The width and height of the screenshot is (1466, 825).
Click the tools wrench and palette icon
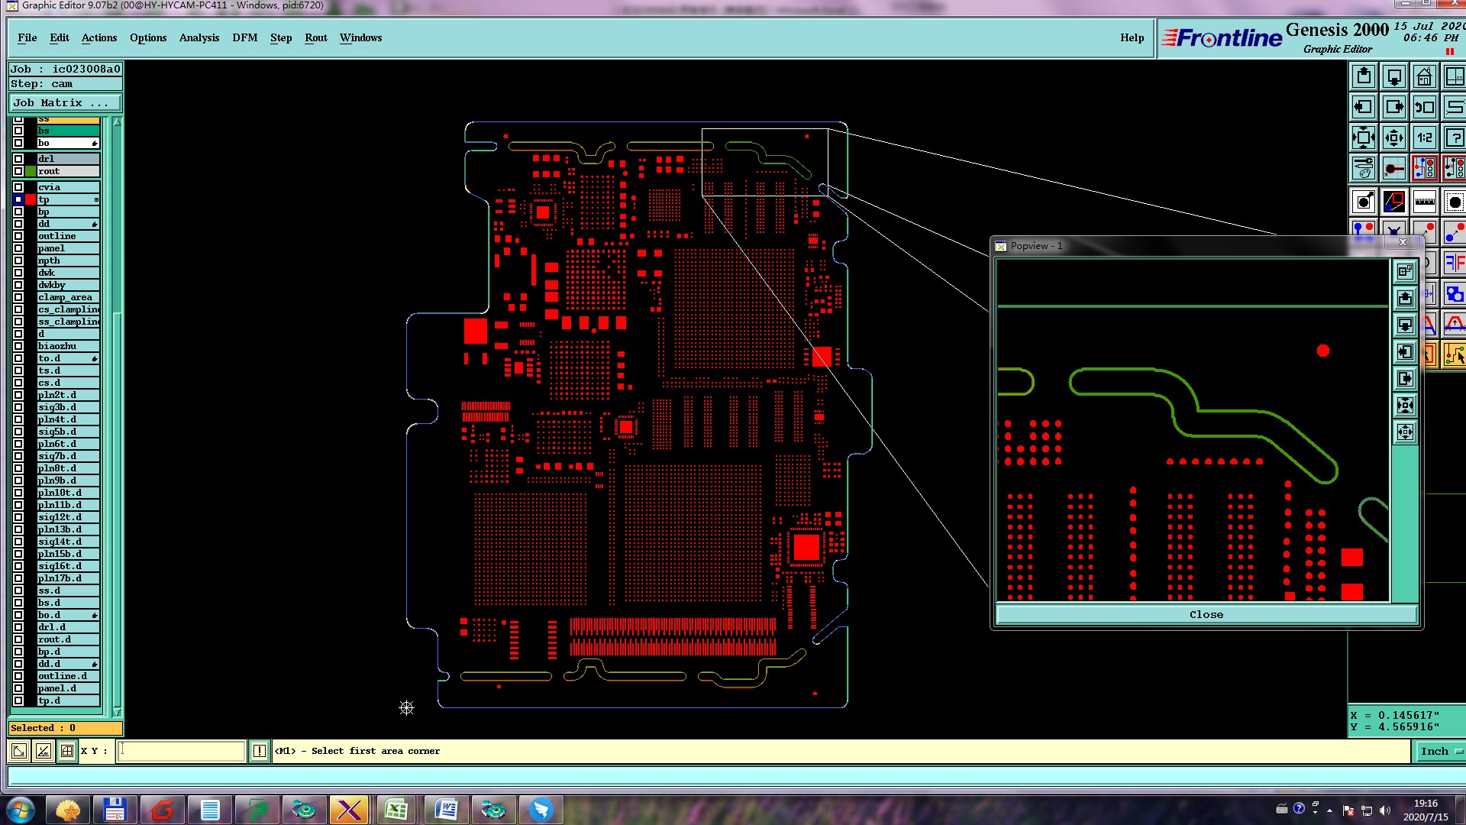point(1364,169)
